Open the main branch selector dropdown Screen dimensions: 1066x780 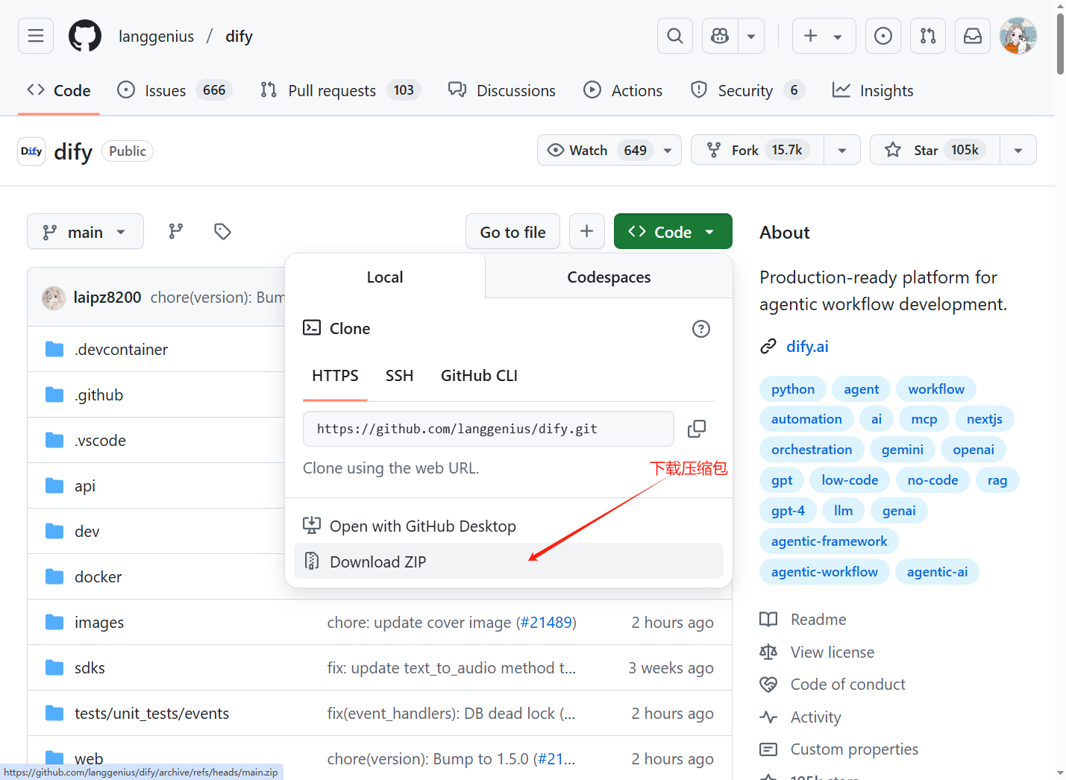85,232
